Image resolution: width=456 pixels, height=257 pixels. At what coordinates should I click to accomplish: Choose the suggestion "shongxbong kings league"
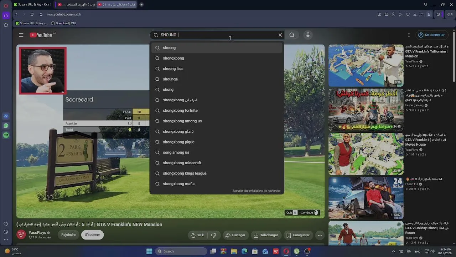[217, 173]
